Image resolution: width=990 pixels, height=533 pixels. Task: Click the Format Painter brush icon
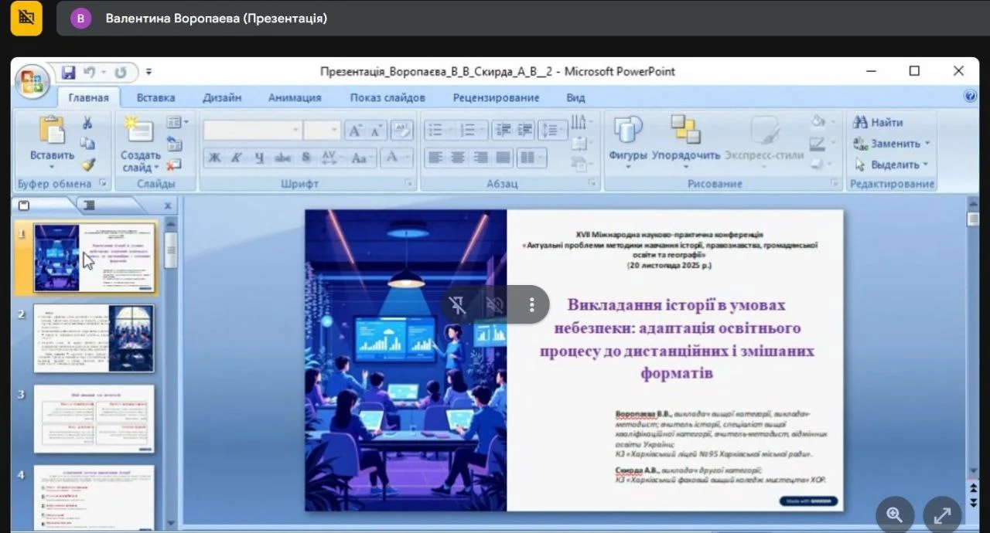pos(87,164)
